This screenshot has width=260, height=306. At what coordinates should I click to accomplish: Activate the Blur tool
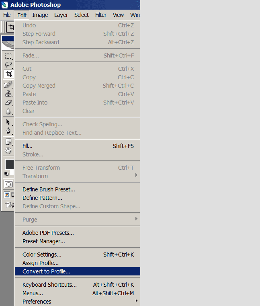click(8, 111)
